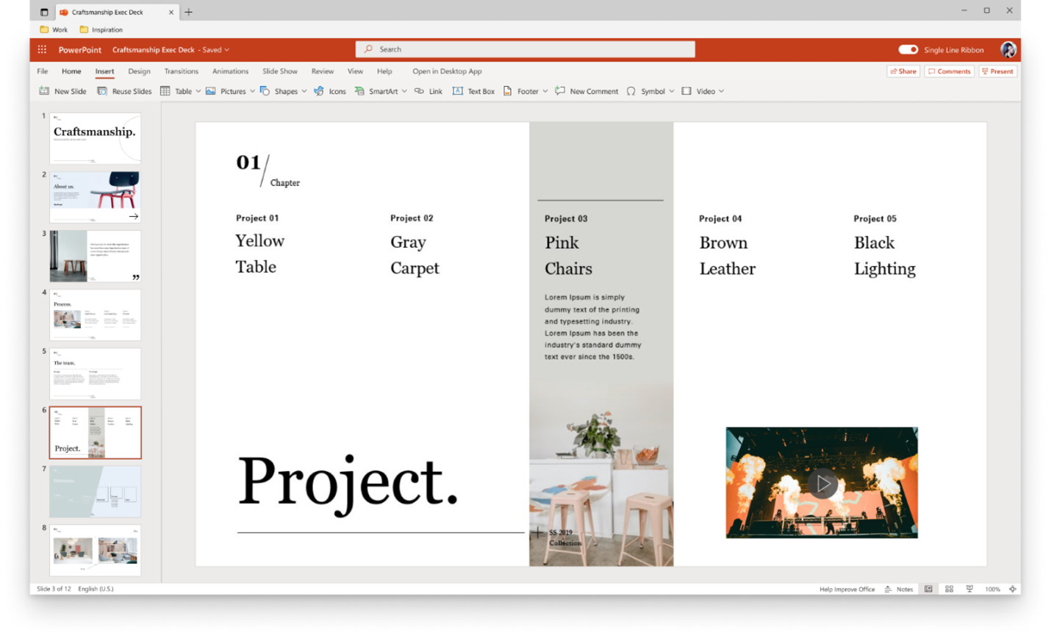Expand the Video dropdown arrow
The height and width of the screenshot is (638, 1051).
click(x=722, y=91)
